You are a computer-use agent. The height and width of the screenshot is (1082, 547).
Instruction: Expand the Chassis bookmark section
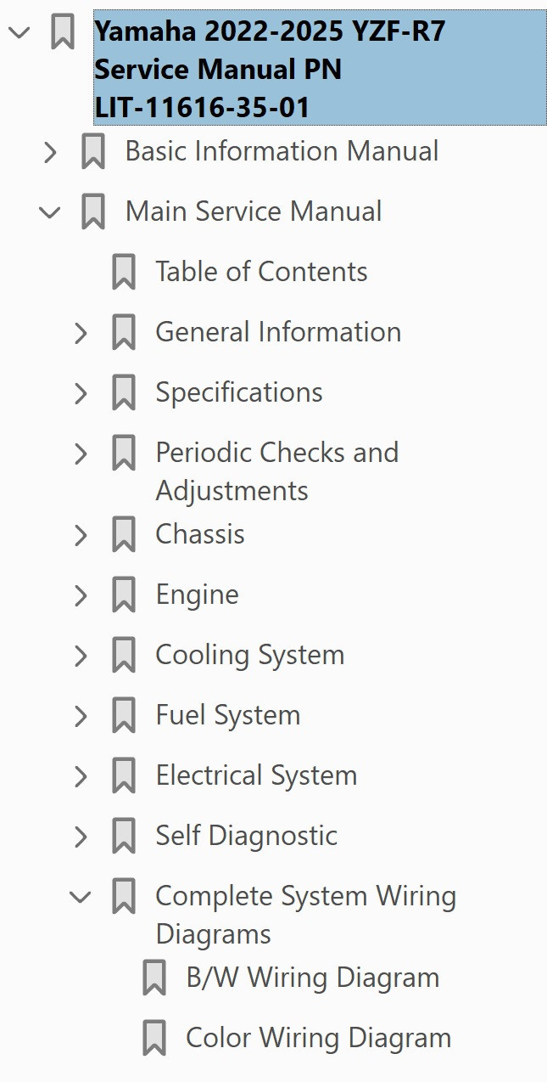(81, 534)
